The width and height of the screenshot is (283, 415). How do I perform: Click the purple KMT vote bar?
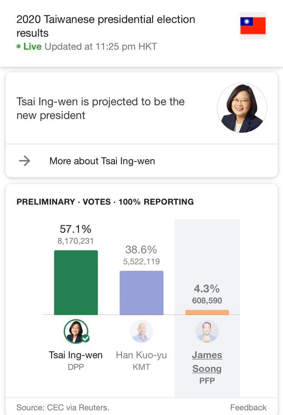141,293
